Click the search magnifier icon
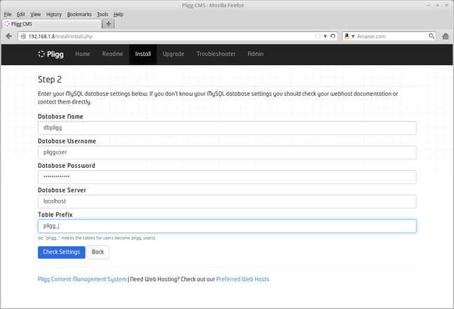454x309 pixels. (x=432, y=36)
